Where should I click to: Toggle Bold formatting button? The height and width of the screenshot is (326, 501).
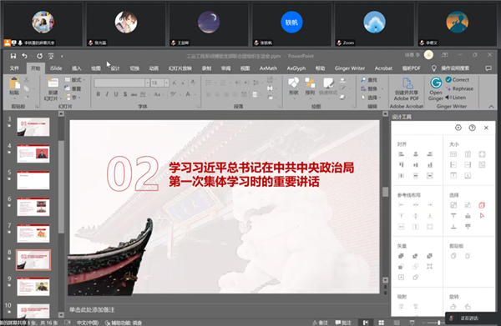click(x=99, y=94)
